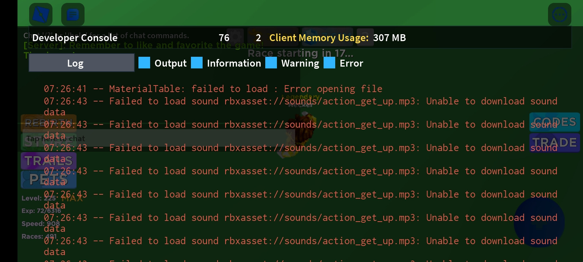Toggle the Output filter checkbox
Image resolution: width=583 pixels, height=262 pixels.
[x=144, y=63]
